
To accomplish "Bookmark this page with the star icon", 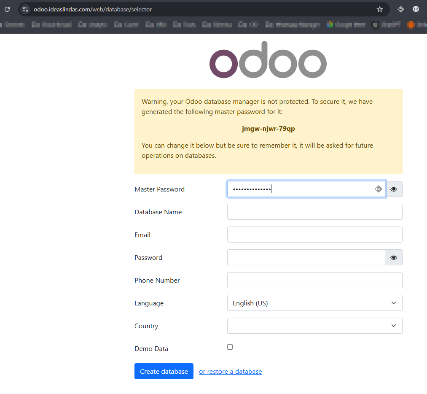I will tap(380, 10).
